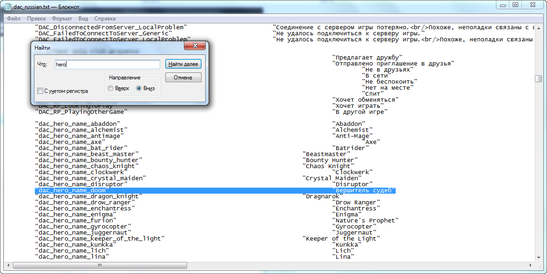This screenshot has width=547, height=274.
Task: Click the "Keeper of the Light" value text
Action: tap(341, 239)
